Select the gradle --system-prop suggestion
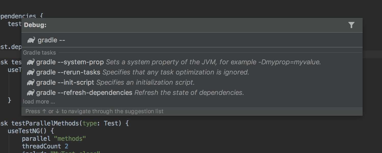 point(192,62)
